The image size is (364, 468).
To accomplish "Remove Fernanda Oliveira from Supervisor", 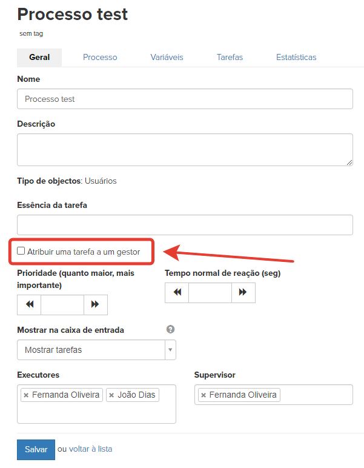I will (x=204, y=395).
